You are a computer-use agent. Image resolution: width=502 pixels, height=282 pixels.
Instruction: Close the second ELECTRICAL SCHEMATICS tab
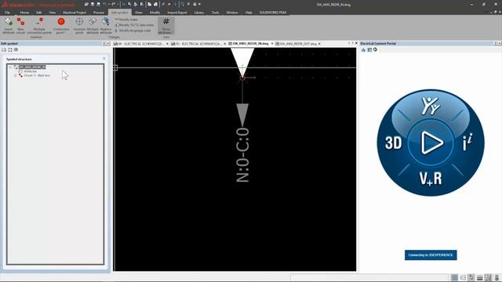[x=224, y=44]
